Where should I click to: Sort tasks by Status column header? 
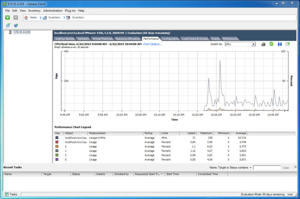click(x=83, y=174)
